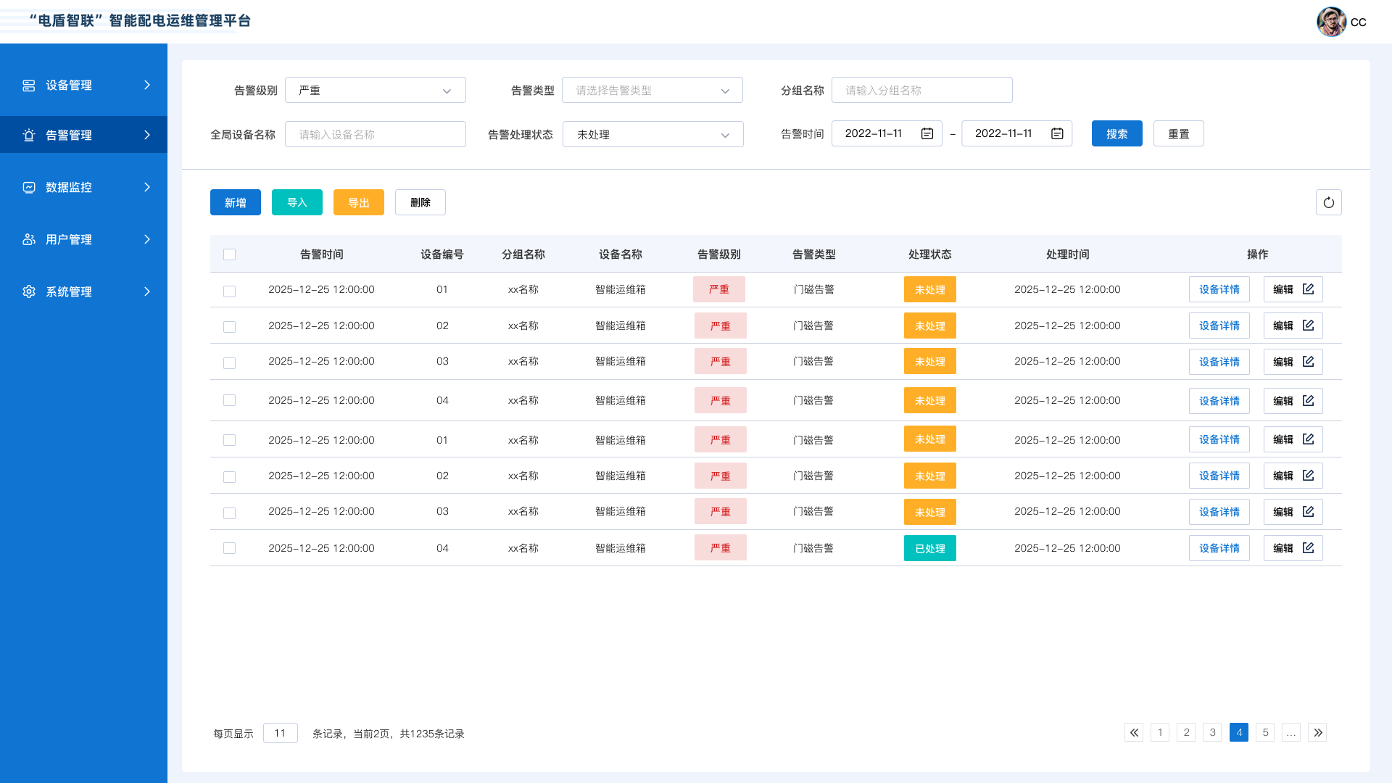Check the checkbox on the 已处理 row

pos(230,548)
